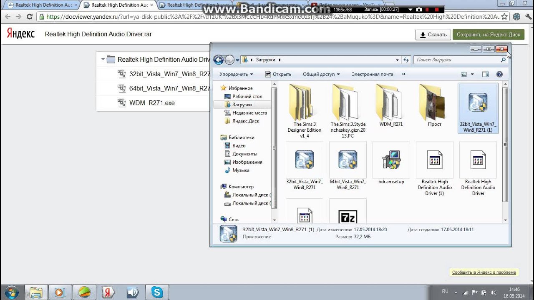This screenshot has height=300, width=534.
Task: Select 32bit_Vista_Win7_Win8_R271 installer in second row
Action: pyautogui.click(x=305, y=166)
